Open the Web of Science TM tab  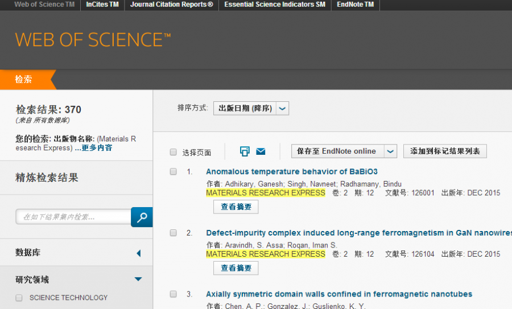click(44, 5)
